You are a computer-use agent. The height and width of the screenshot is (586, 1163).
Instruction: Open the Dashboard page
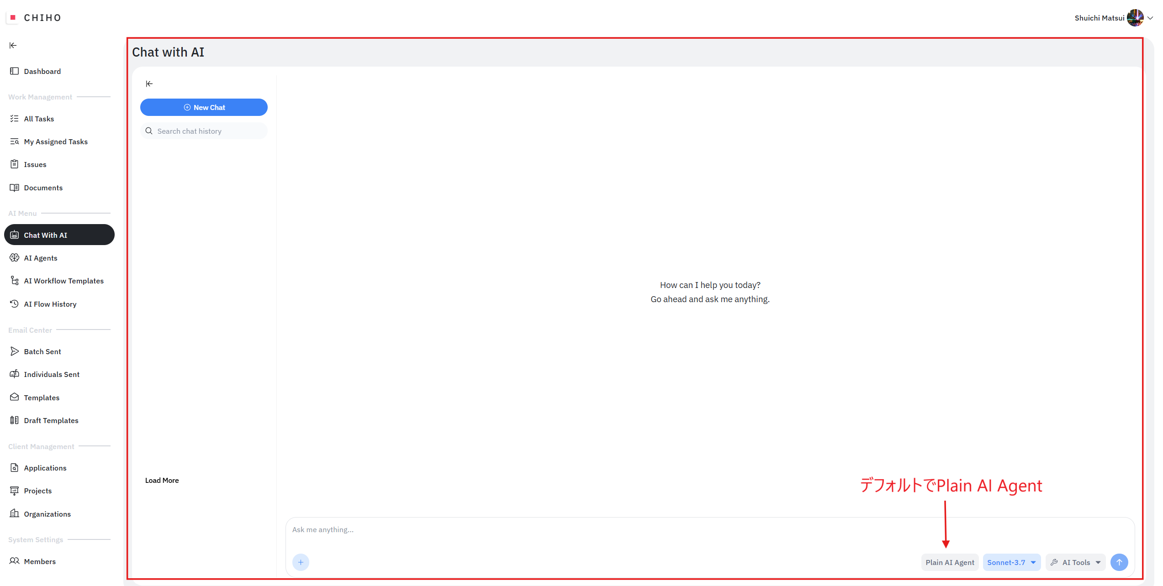(42, 71)
